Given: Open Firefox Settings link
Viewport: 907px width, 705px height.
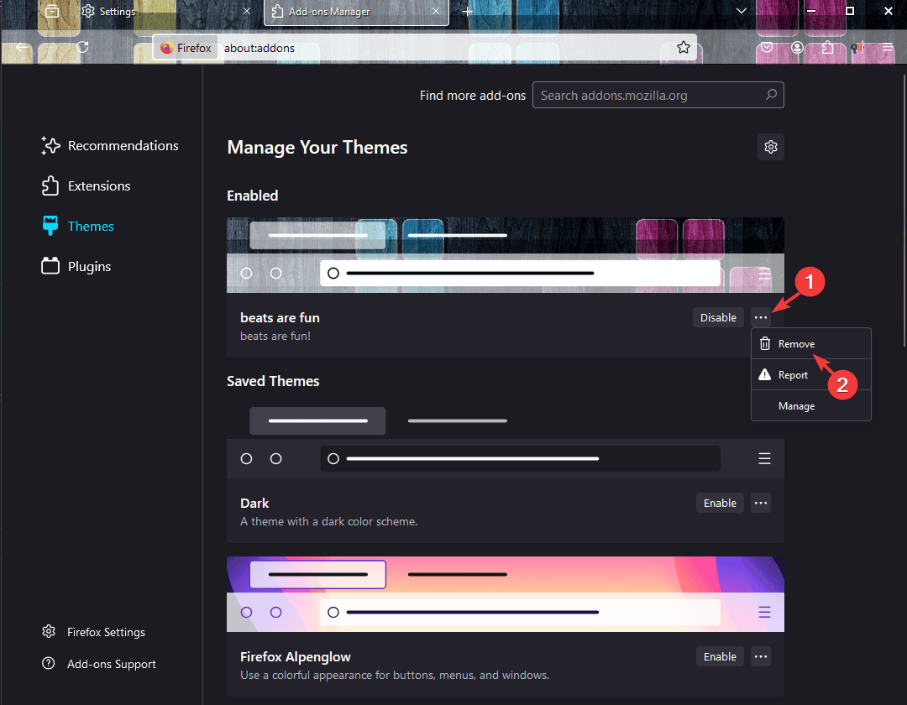Looking at the screenshot, I should tap(94, 632).
